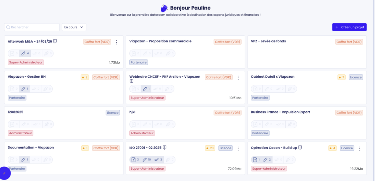Open the three-dot menu on Webinaire CNCEF card
This screenshot has height=181, width=375.
pos(238,78)
